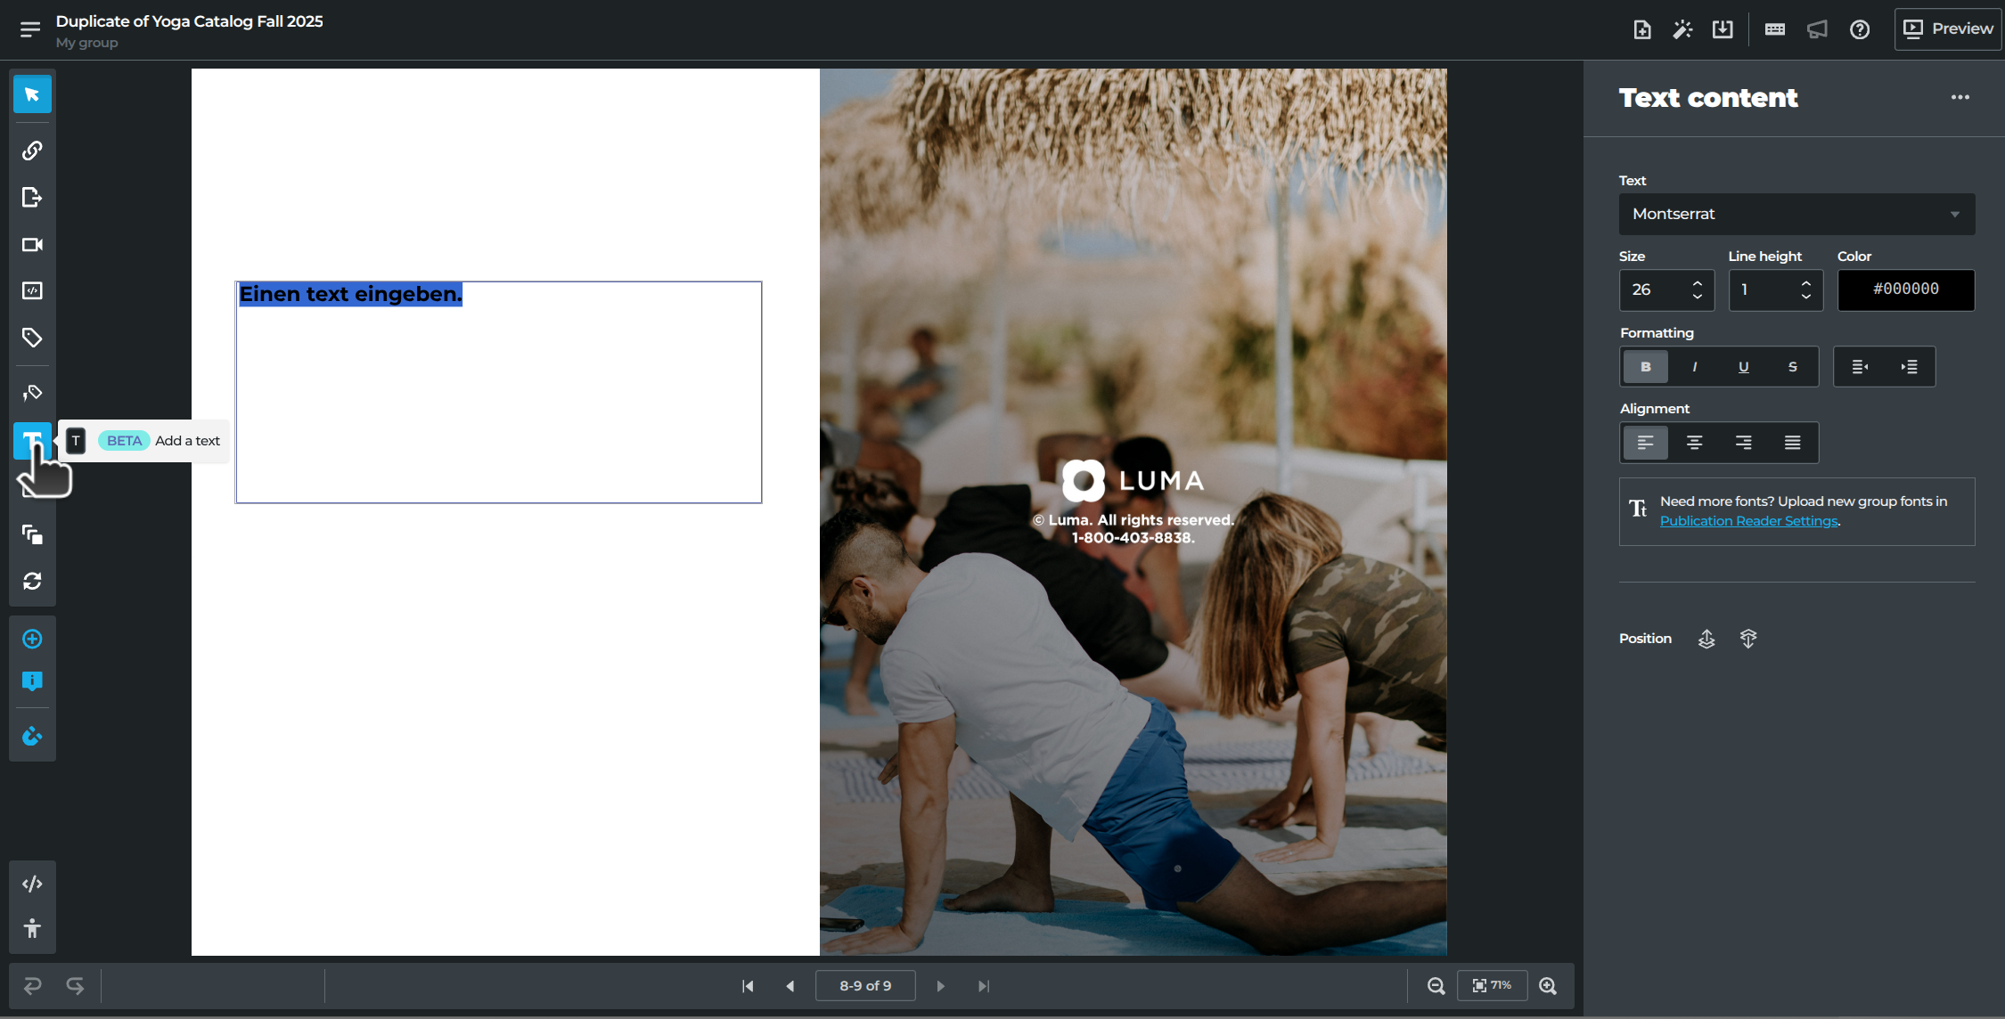Click the undo arrow
Screen dimensions: 2005x1019
[x=32, y=986]
